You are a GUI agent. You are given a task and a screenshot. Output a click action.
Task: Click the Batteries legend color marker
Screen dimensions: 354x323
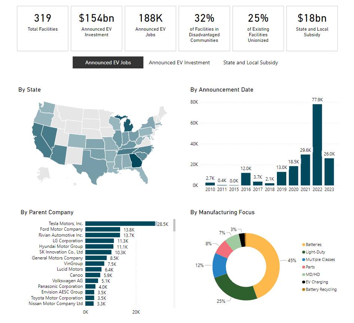coord(303,244)
